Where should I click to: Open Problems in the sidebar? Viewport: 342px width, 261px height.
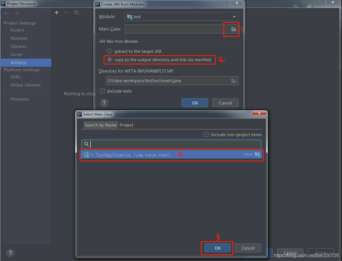(20, 99)
